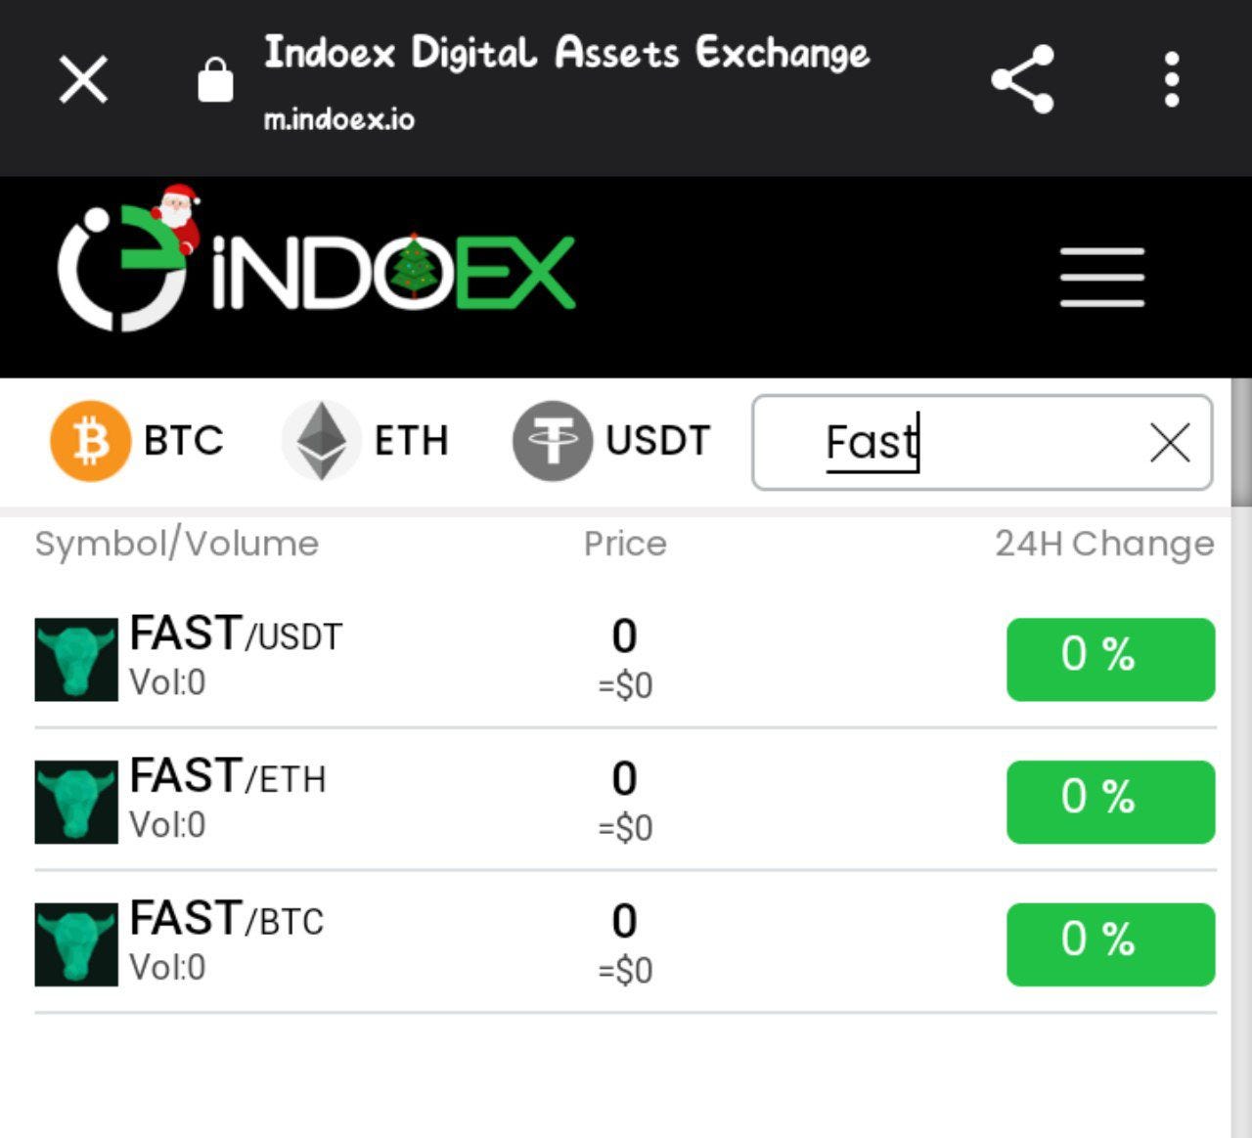Tap the padlock site security icon

215,79
